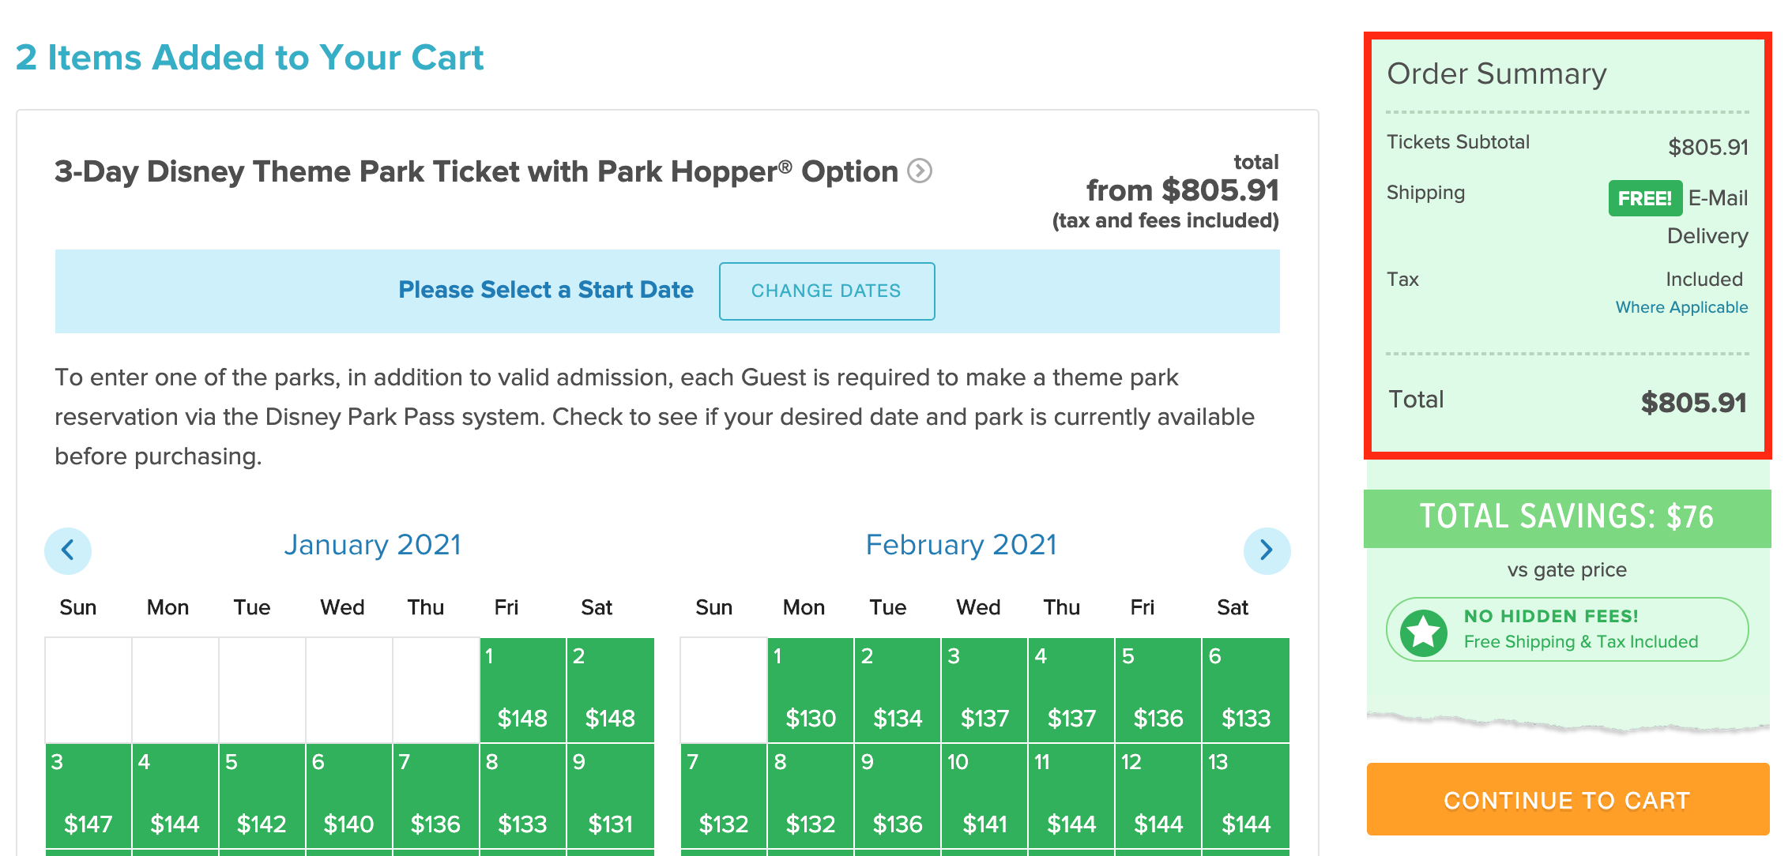Select February 1 priced $130
Image resolution: width=1792 pixels, height=856 pixels.
point(811,690)
